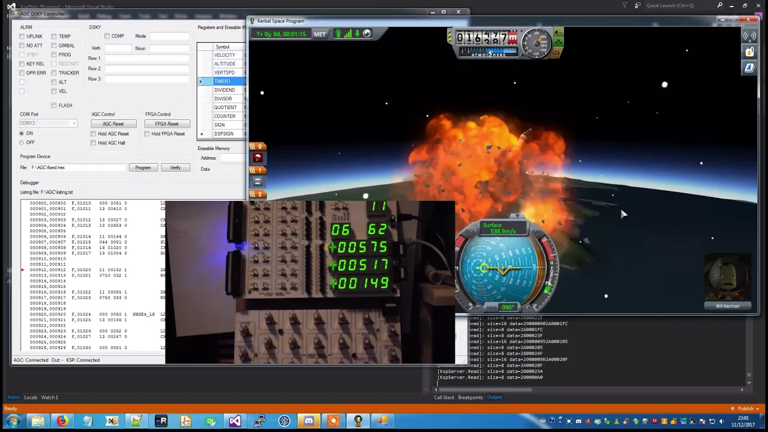The image size is (768, 432).
Task: Select the VELOCITY symbol row
Action: click(x=225, y=55)
